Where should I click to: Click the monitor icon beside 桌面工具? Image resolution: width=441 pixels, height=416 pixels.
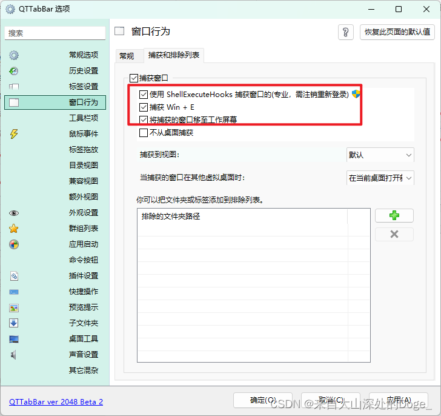(14, 339)
